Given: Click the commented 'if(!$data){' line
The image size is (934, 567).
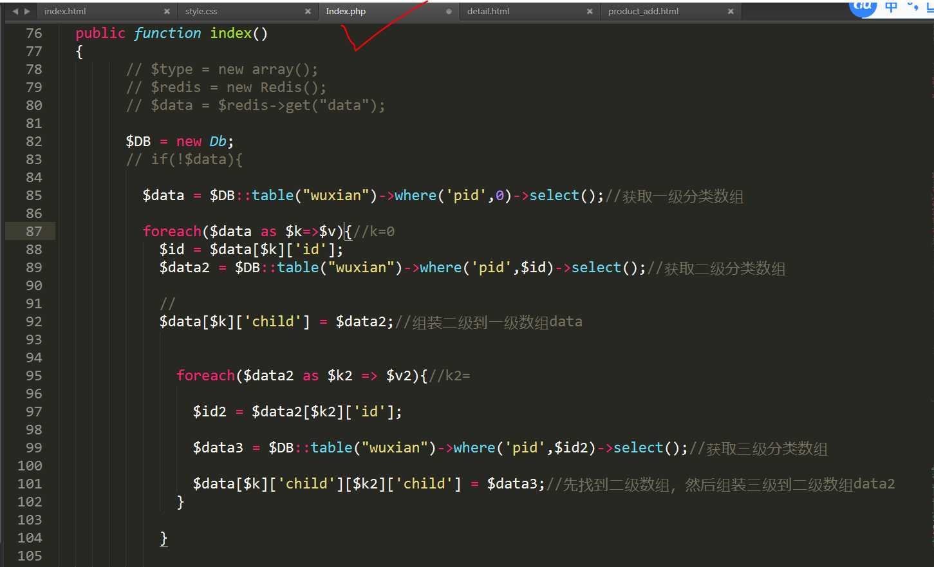Looking at the screenshot, I should click(x=184, y=160).
